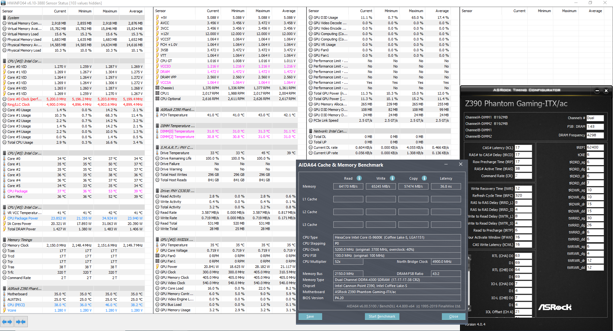Screen dimensions: 613x331
Task: Click the ASRock Z390 group icon above Motherboard row
Action: point(4,289)
